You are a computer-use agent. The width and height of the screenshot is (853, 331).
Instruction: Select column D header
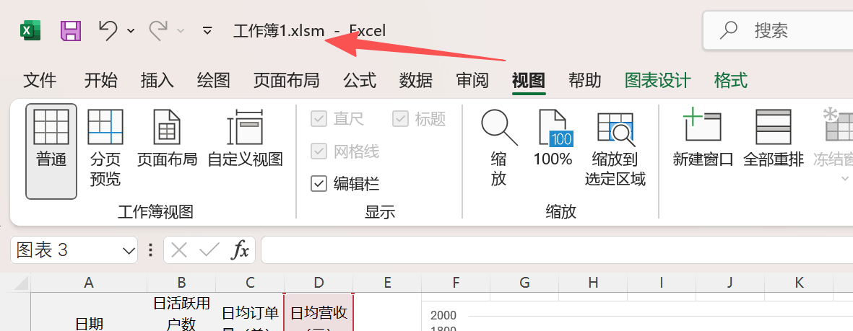point(319,282)
